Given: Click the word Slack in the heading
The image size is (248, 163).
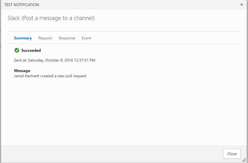Looking at the screenshot, I should (14, 18).
